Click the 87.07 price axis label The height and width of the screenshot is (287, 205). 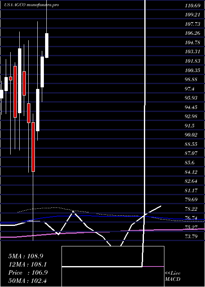191,153
